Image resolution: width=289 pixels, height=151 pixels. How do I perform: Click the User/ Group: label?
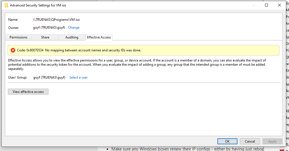click(17, 77)
